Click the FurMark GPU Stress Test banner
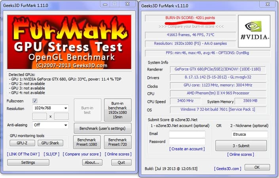The width and height of the screenshot is (279, 178). tap(69, 42)
